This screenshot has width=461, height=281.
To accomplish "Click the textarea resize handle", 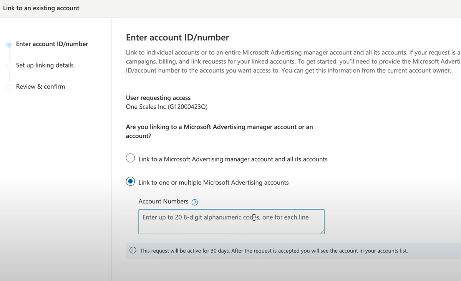I will point(322,232).
